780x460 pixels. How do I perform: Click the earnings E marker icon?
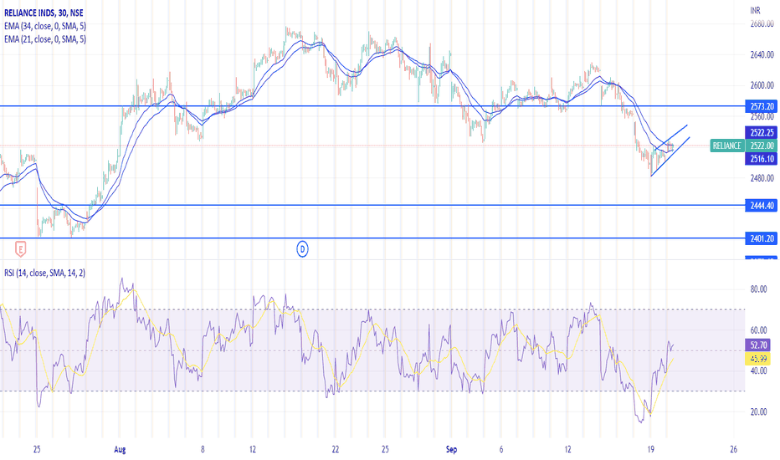(x=20, y=248)
